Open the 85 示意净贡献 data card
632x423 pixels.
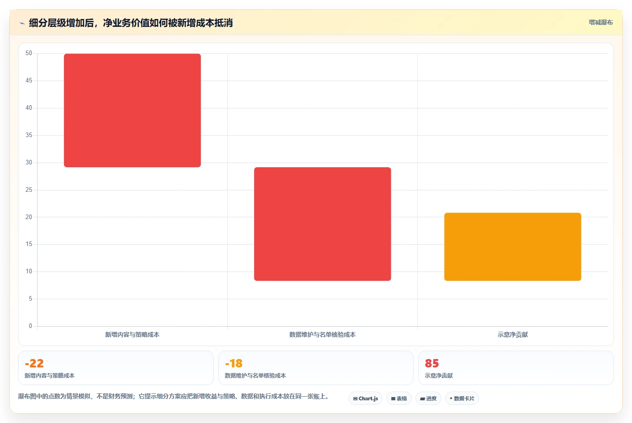(x=516, y=368)
